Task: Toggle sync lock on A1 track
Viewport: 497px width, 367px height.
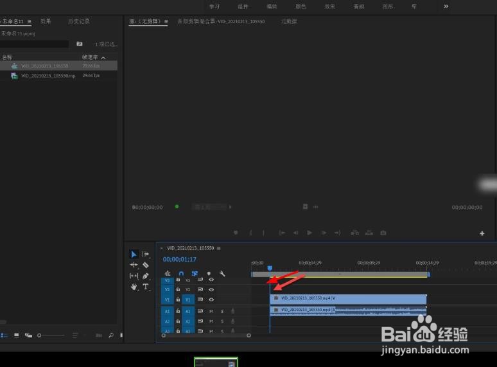Action: pos(200,311)
